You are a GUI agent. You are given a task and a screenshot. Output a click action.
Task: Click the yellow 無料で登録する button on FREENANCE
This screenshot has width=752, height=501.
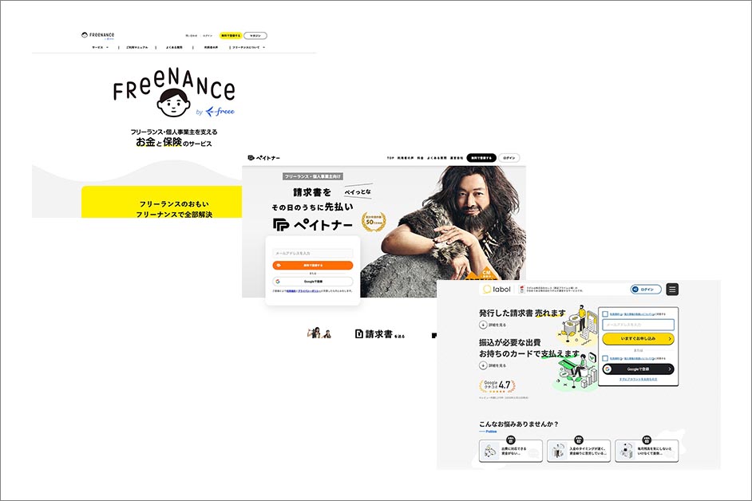pos(231,35)
